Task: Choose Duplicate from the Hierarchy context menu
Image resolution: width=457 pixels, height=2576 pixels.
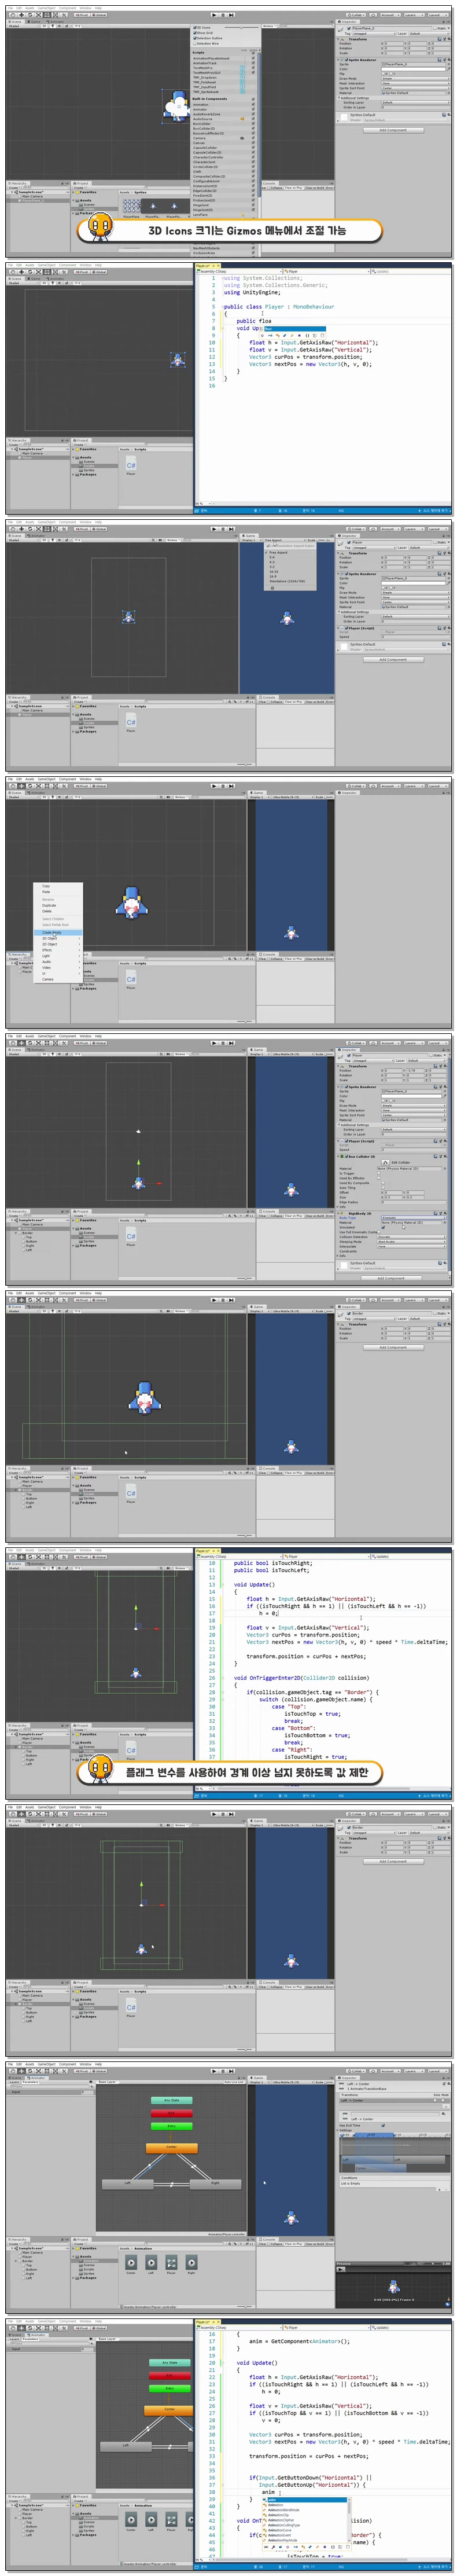Action: [49, 905]
